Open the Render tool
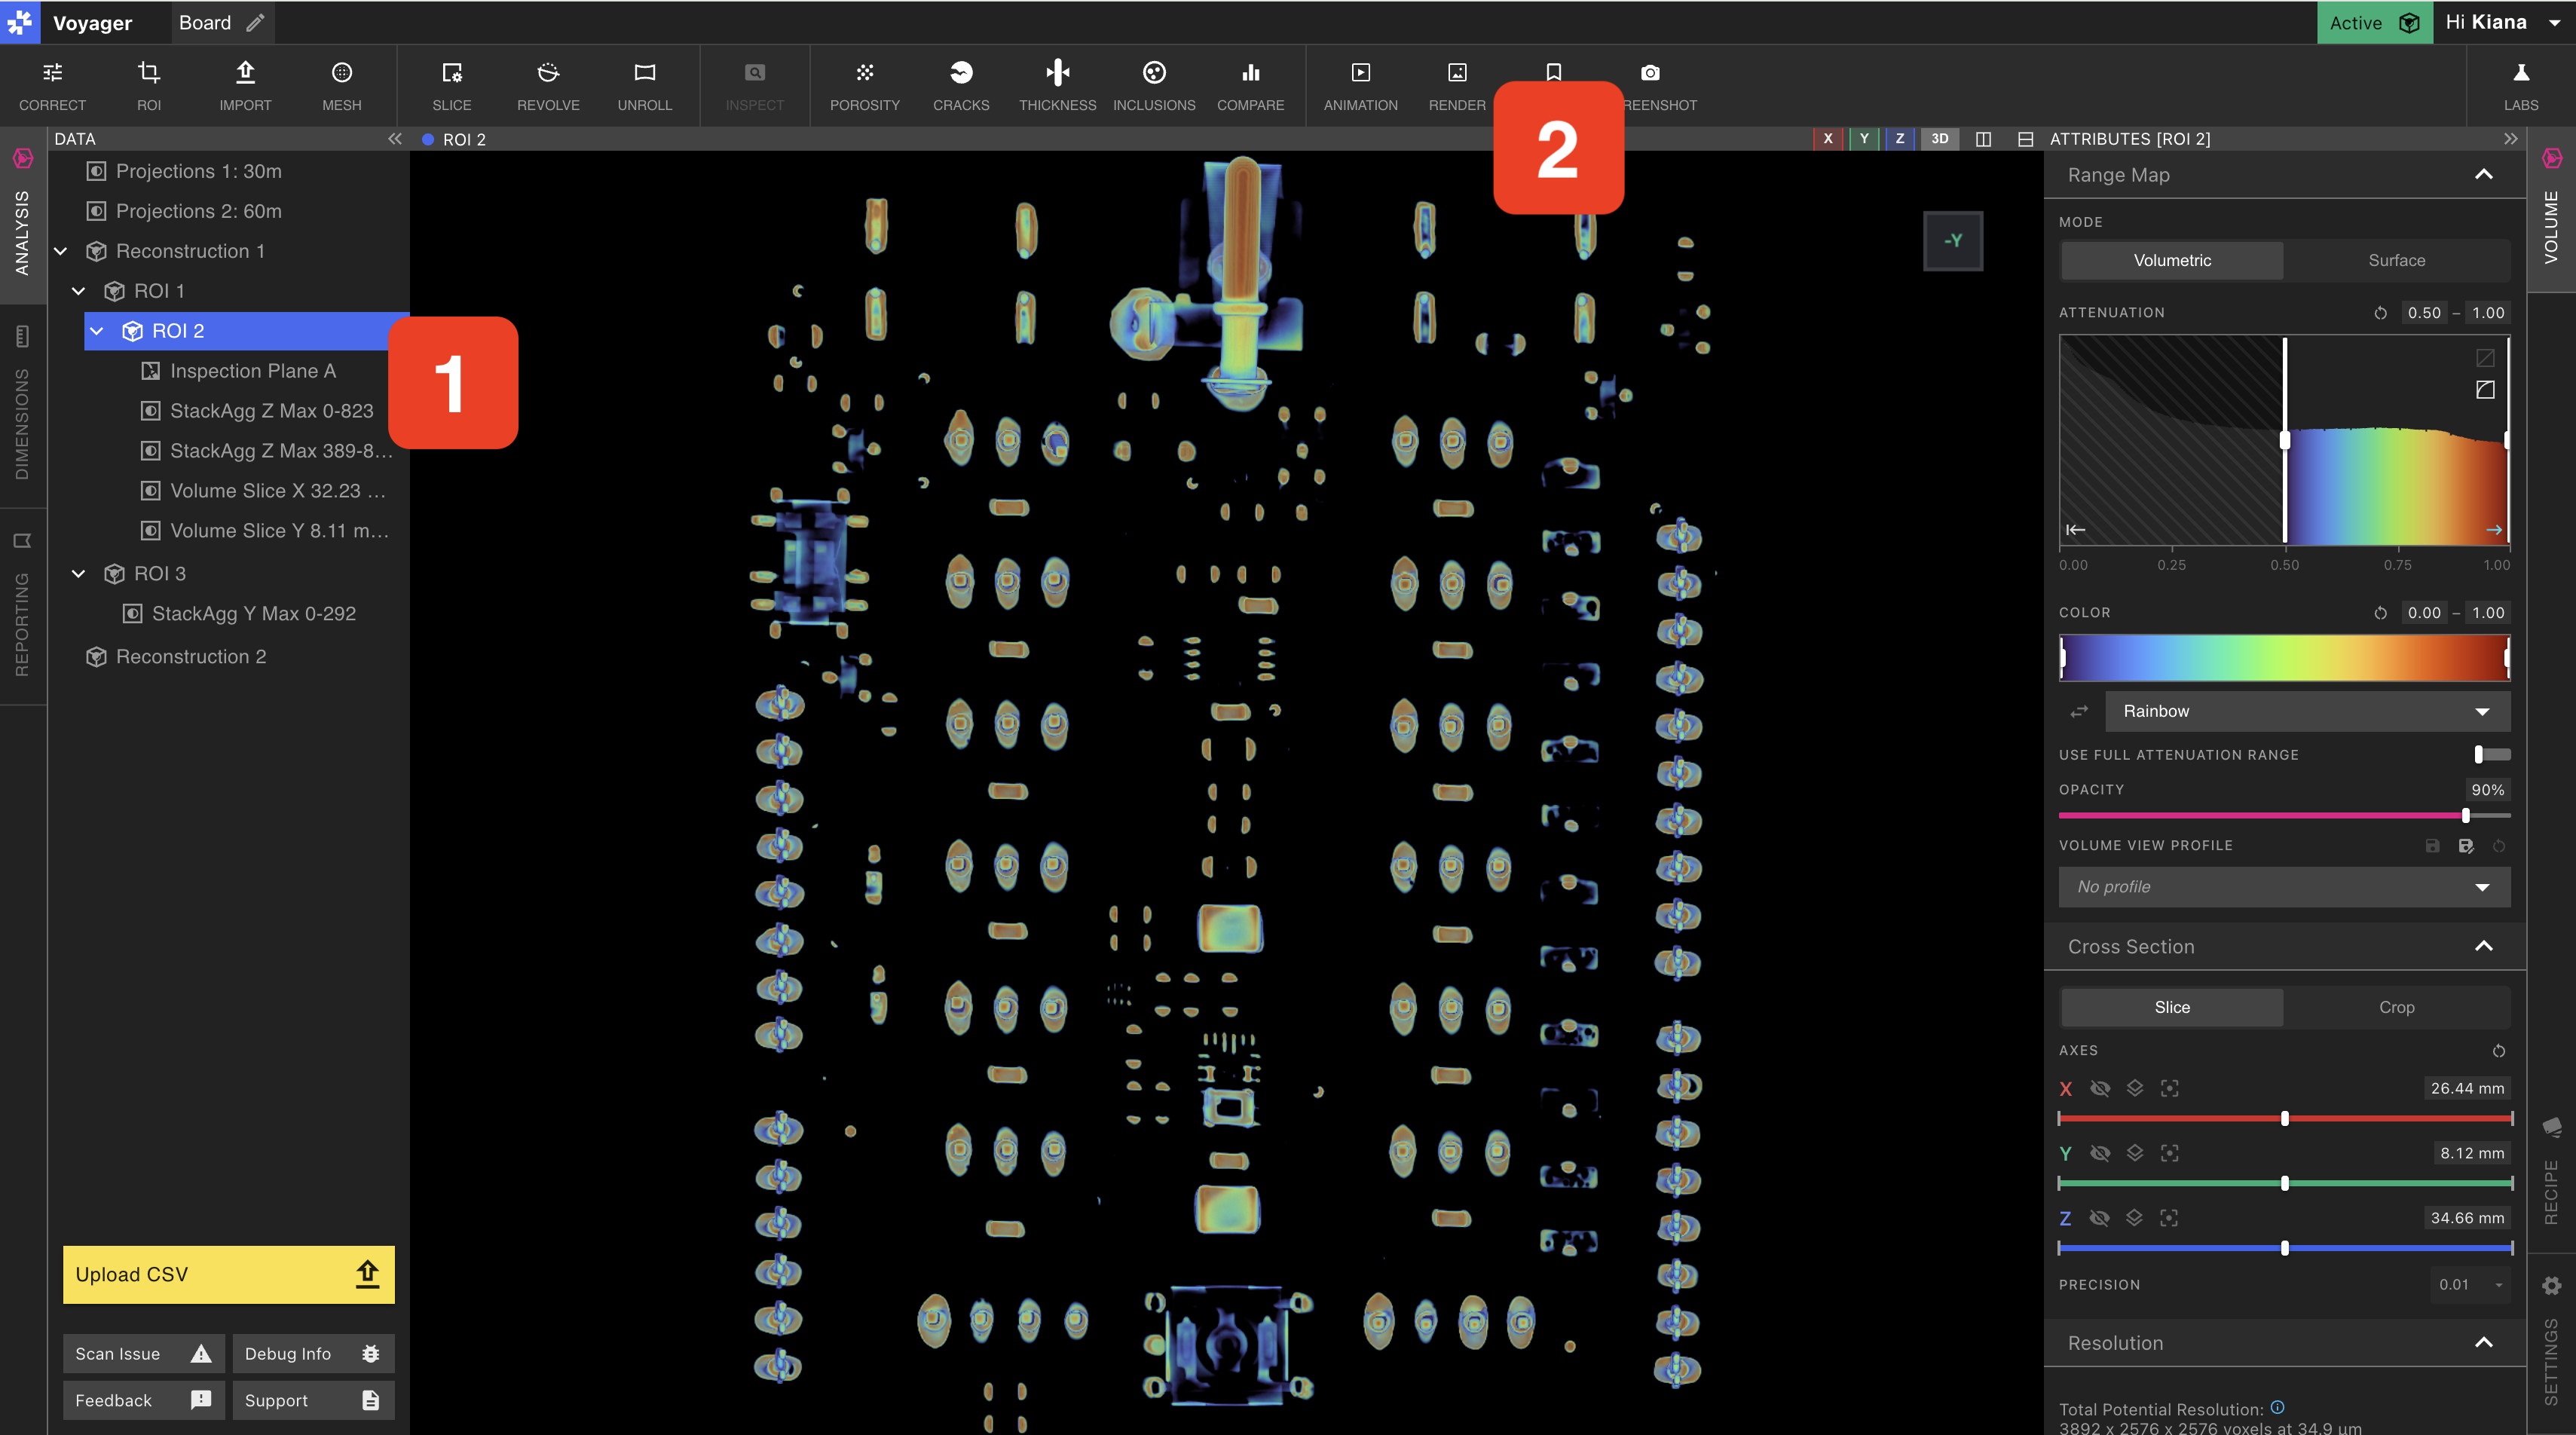The width and height of the screenshot is (2576, 1435). 1457,85
